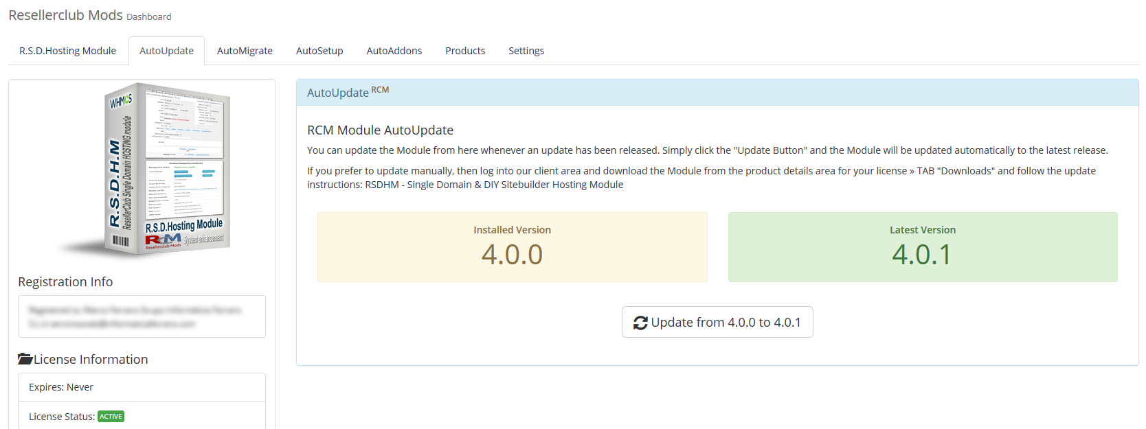This screenshot has height=429, width=1146.
Task: Click the Resellerclub Mods page title
Action: click(x=65, y=15)
